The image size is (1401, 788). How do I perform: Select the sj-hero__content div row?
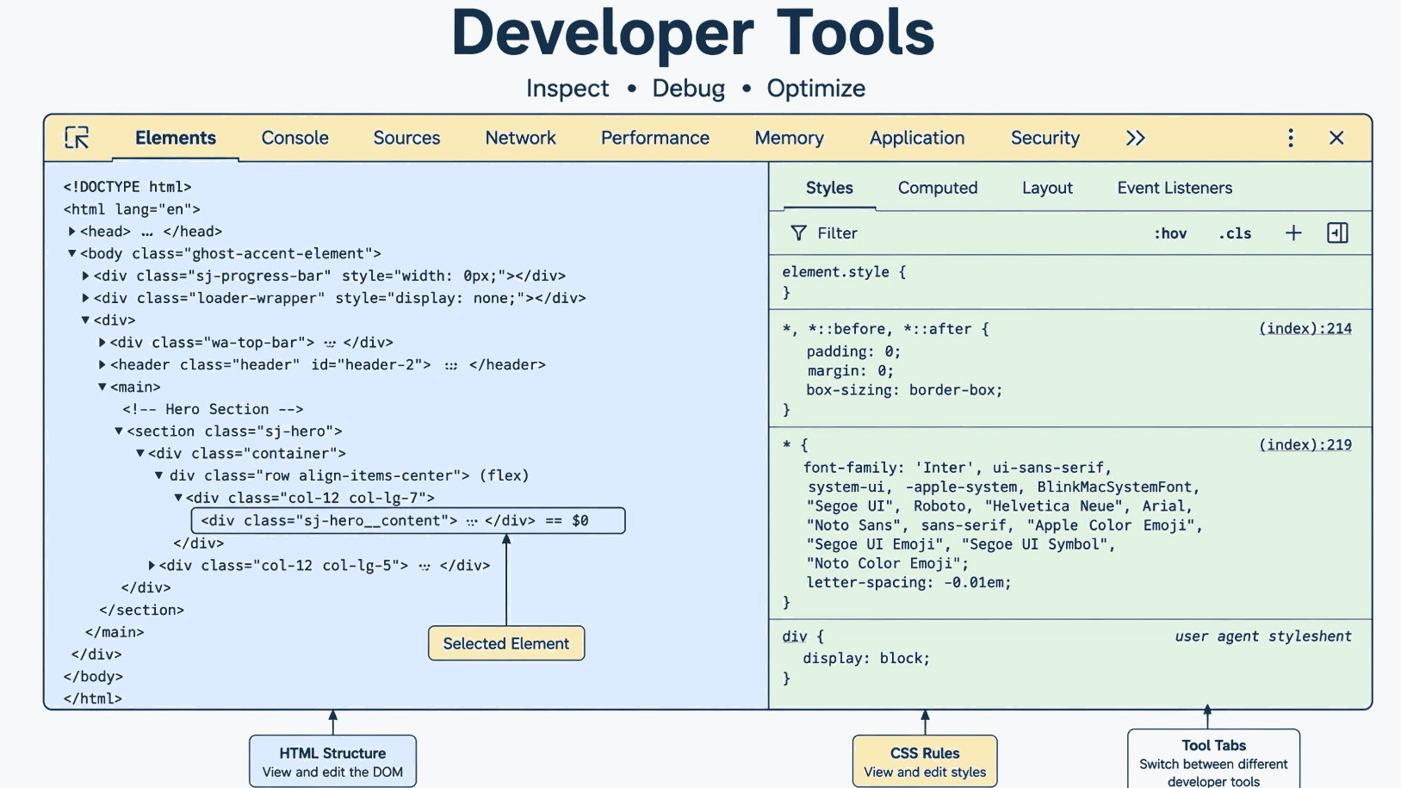tap(407, 521)
